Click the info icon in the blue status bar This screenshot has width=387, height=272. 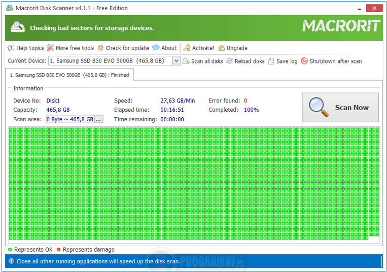coord(11,261)
